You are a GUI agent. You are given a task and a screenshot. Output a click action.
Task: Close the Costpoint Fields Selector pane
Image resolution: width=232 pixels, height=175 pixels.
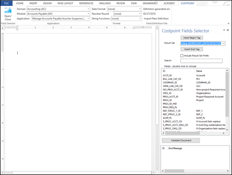click(228, 30)
